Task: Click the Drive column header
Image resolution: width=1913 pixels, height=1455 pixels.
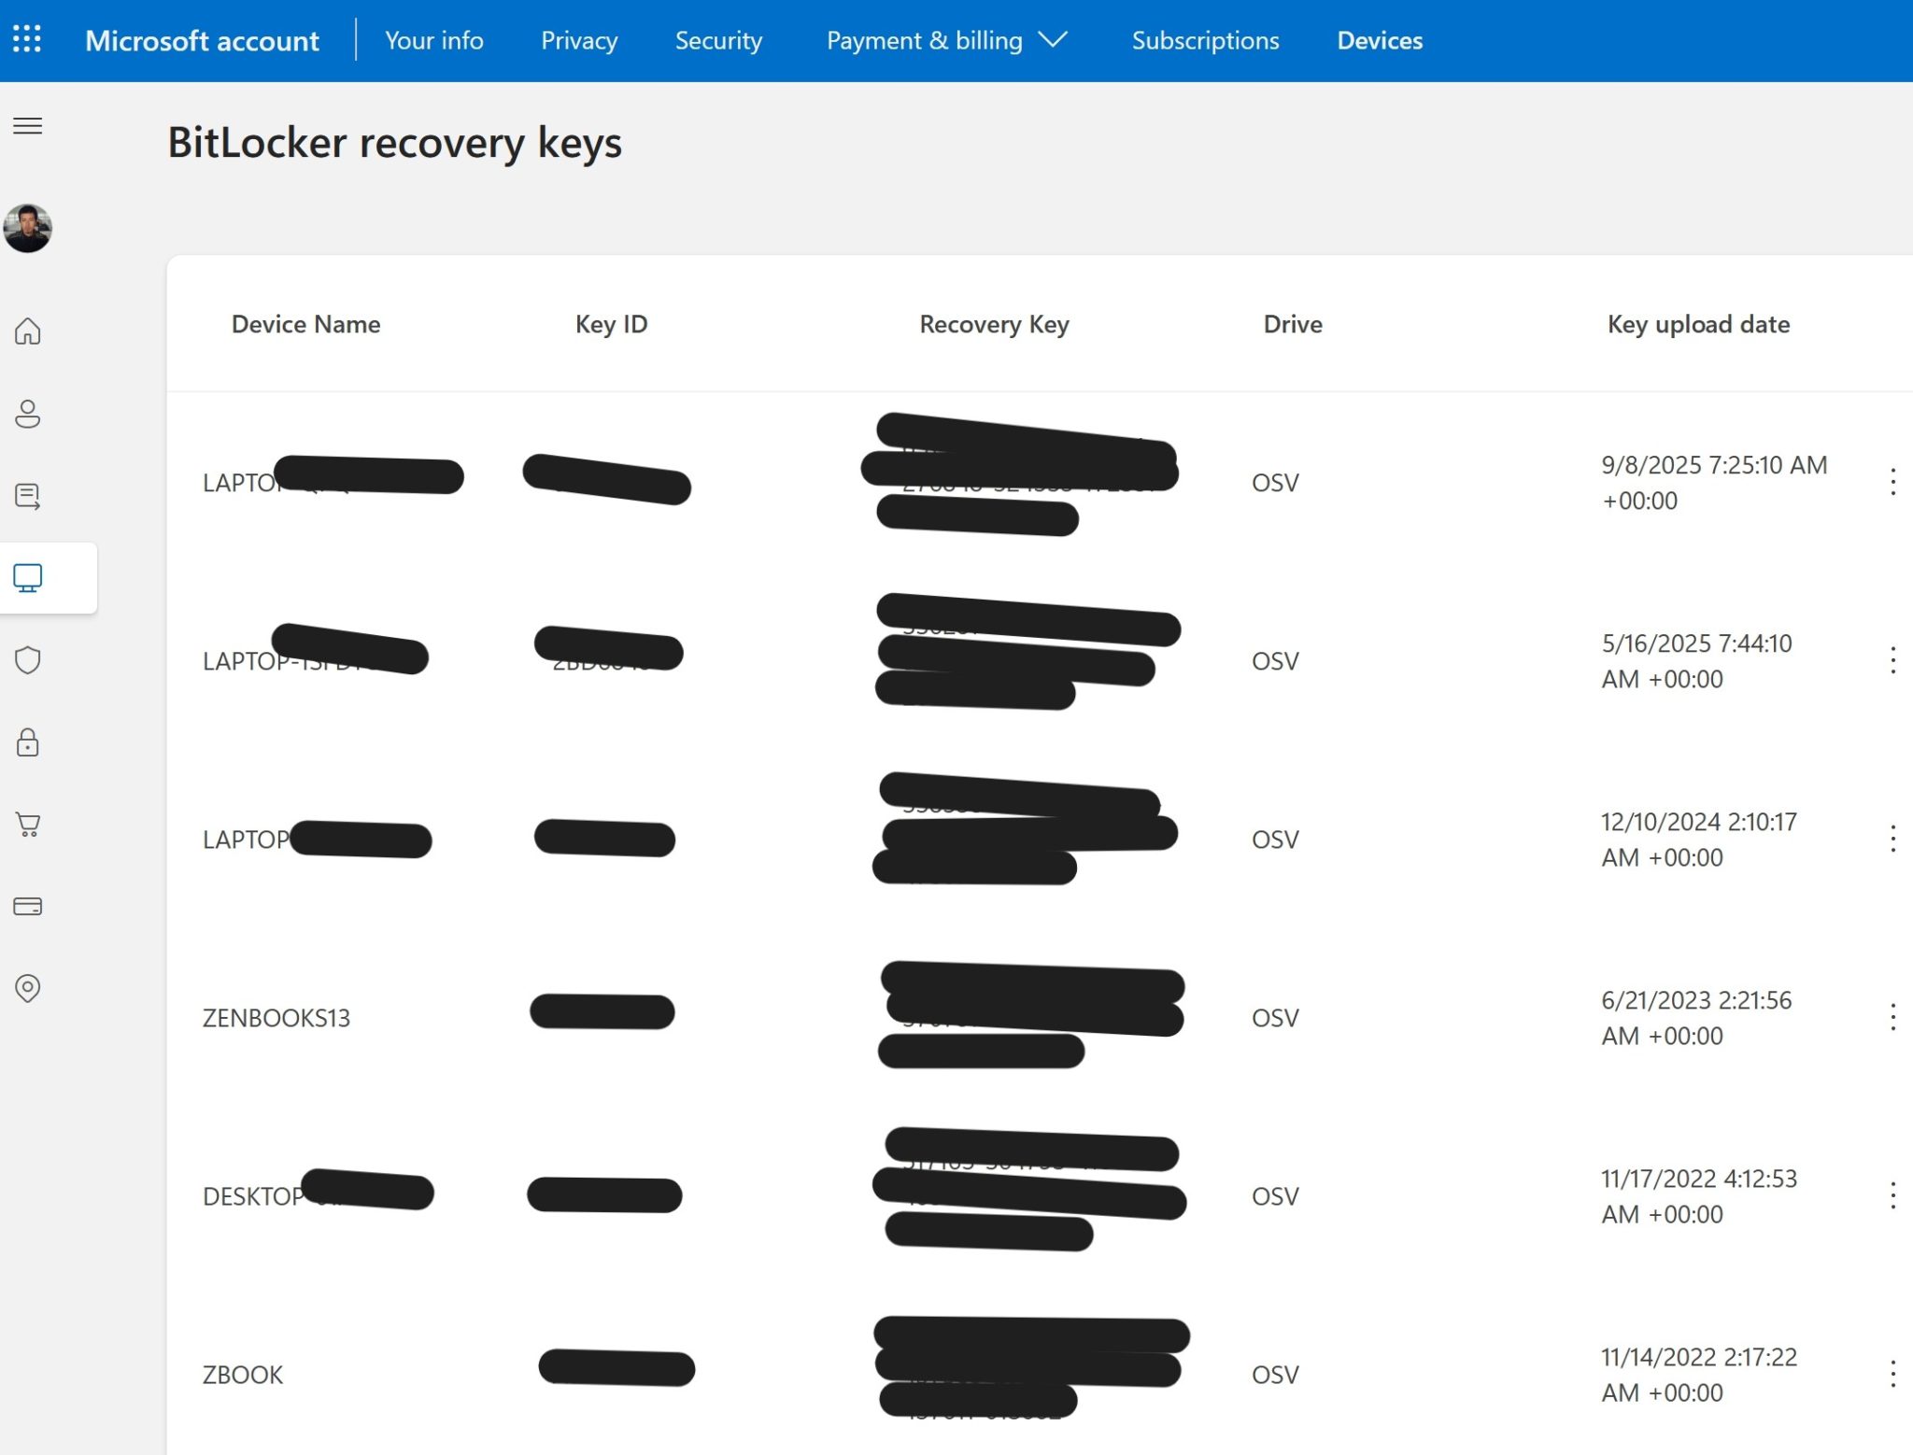Action: pos(1293,324)
